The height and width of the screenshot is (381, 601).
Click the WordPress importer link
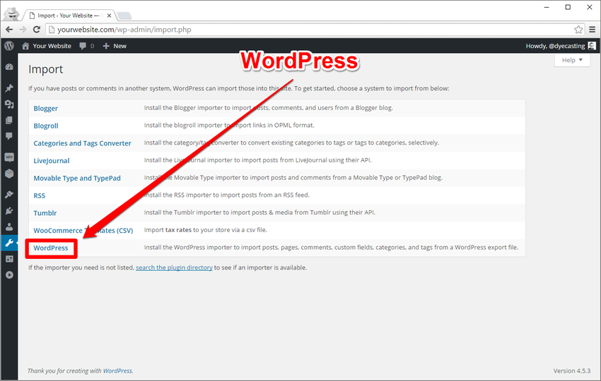pos(51,248)
